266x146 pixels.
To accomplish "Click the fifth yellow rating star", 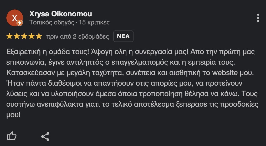I will pyautogui.click(x=39, y=36).
